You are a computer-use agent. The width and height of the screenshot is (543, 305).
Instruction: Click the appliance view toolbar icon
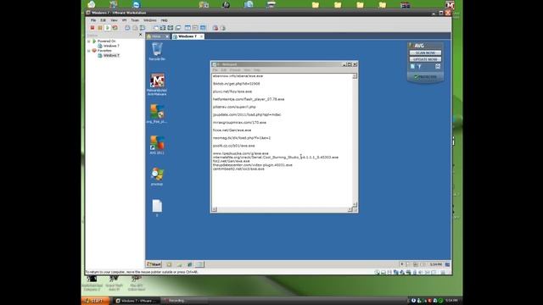click(195, 28)
